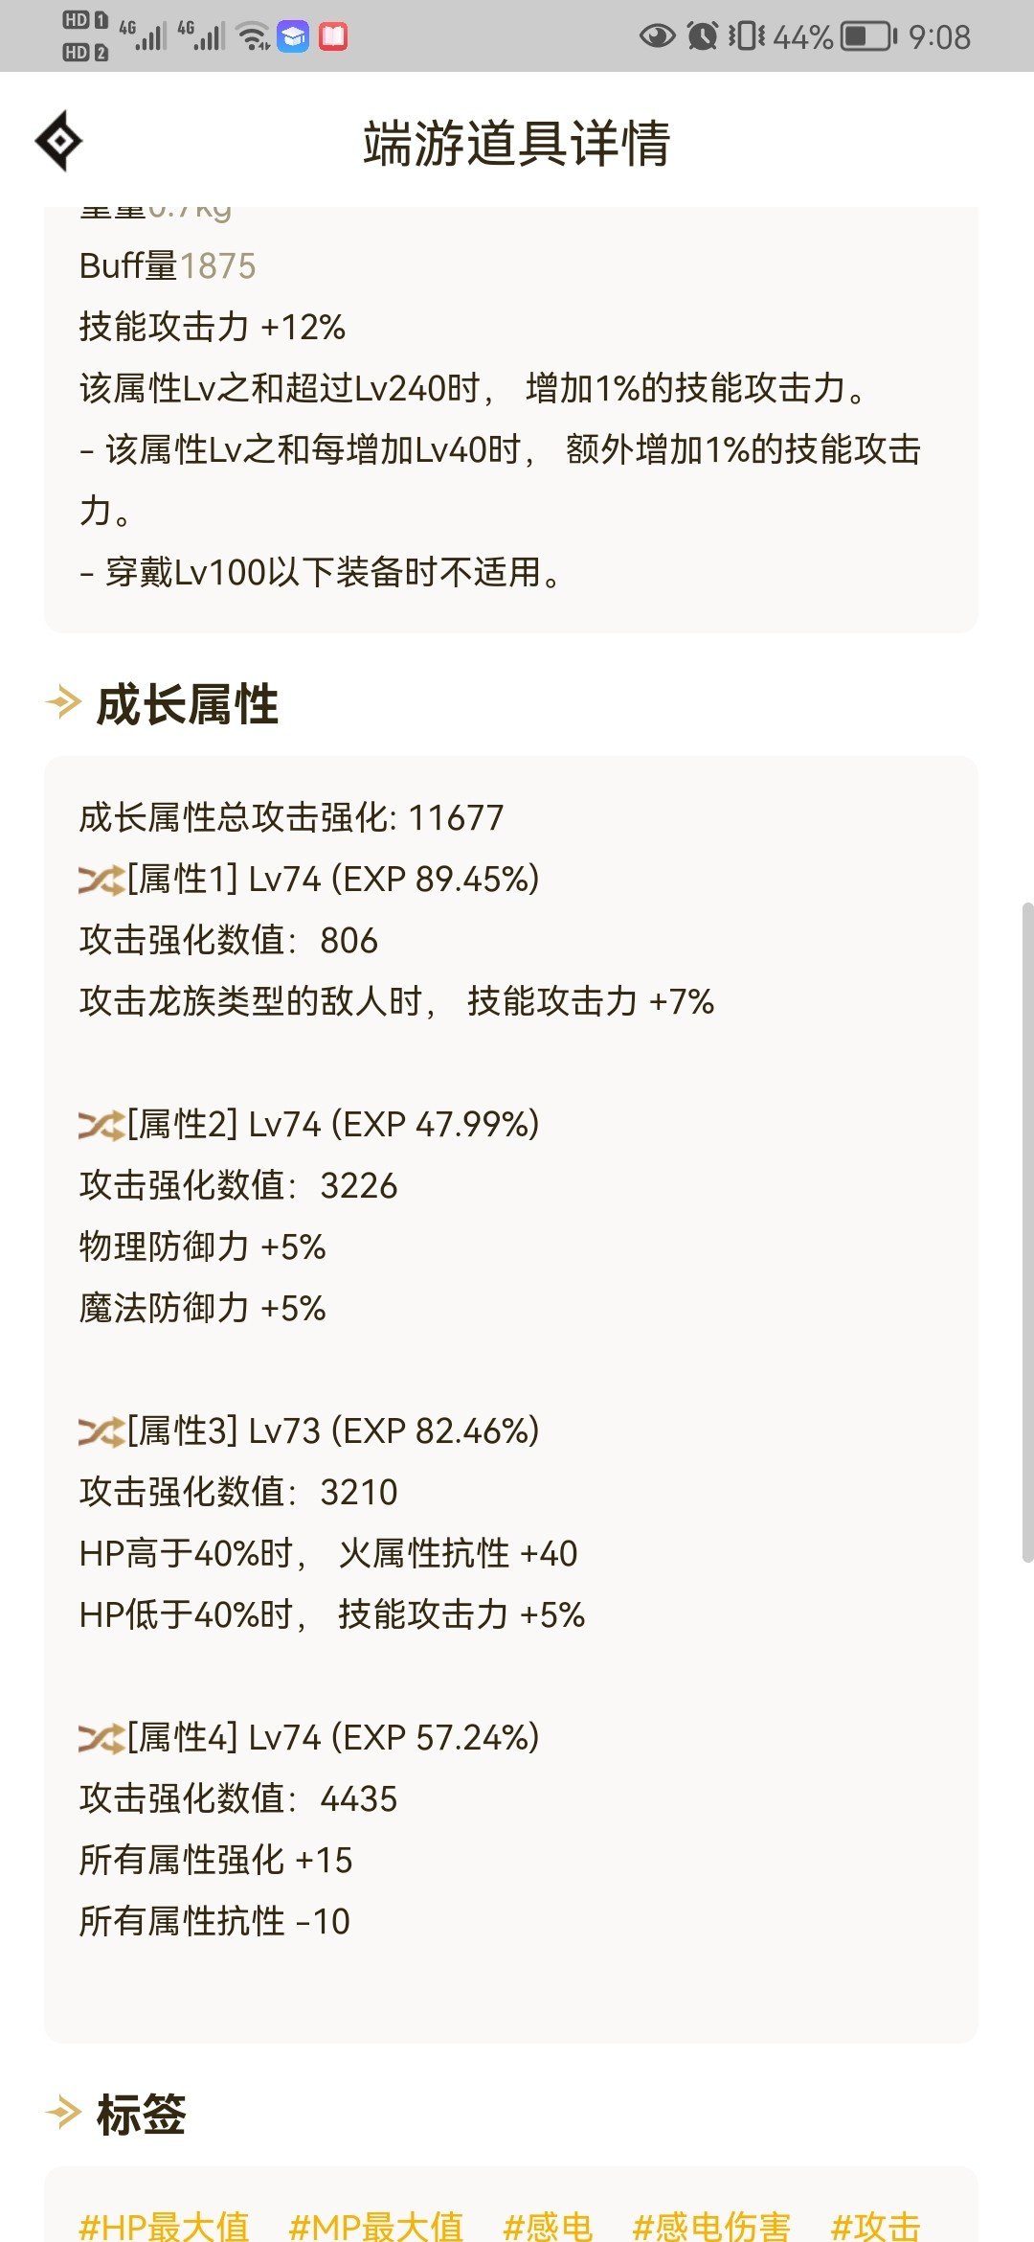This screenshot has height=2242, width=1034.
Task: Tap shuffle icon beside 属性2 Lv74
Action: [x=101, y=1125]
